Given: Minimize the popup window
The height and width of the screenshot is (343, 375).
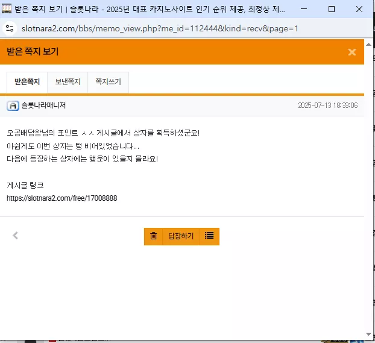Looking at the screenshot, I should 304,9.
